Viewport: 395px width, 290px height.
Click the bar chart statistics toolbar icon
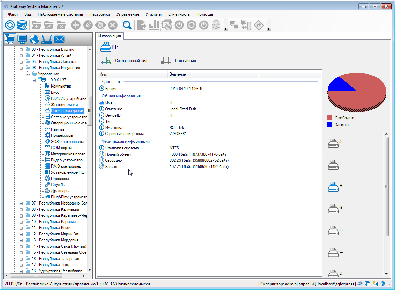[x=153, y=25]
